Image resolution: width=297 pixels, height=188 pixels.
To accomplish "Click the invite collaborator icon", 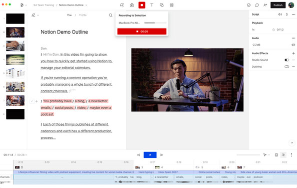I will 265,5.
